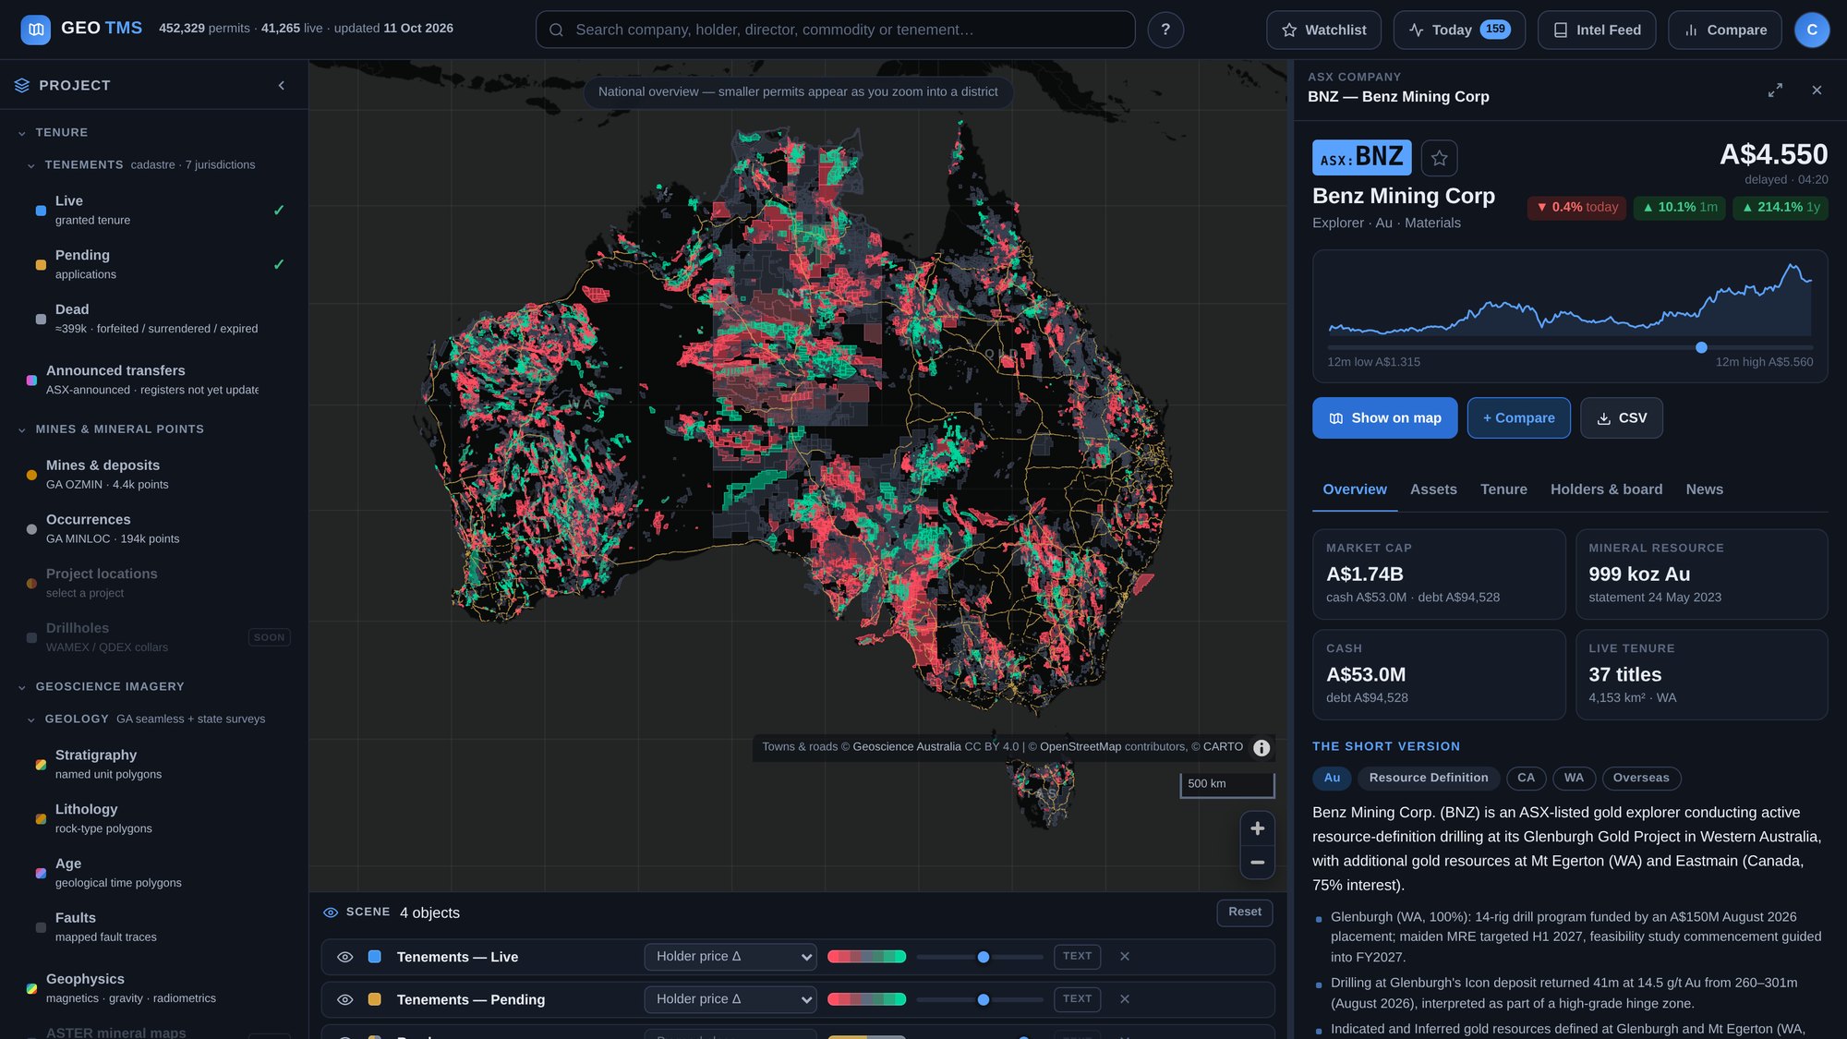
Task: Remove Tenements — Pending scene object
Action: pos(1125,999)
